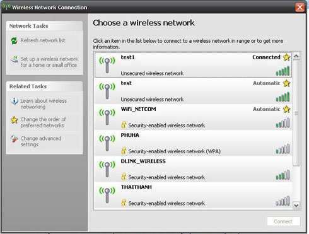The height and width of the screenshot is (234, 309).
Task: Refresh network list link
Action: (x=43, y=40)
